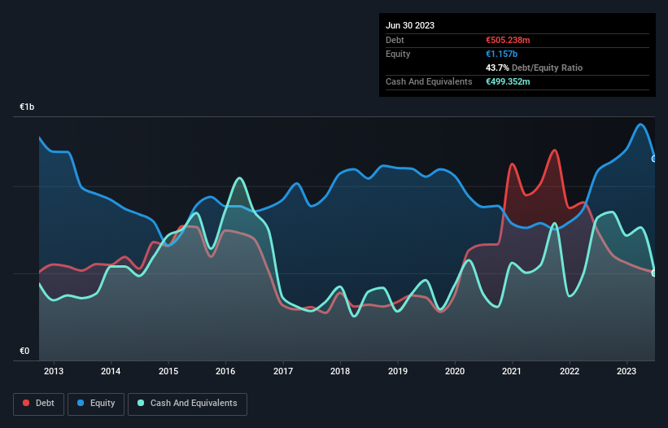Click the €1b y-axis label
This screenshot has width=668, height=428.
pos(27,107)
